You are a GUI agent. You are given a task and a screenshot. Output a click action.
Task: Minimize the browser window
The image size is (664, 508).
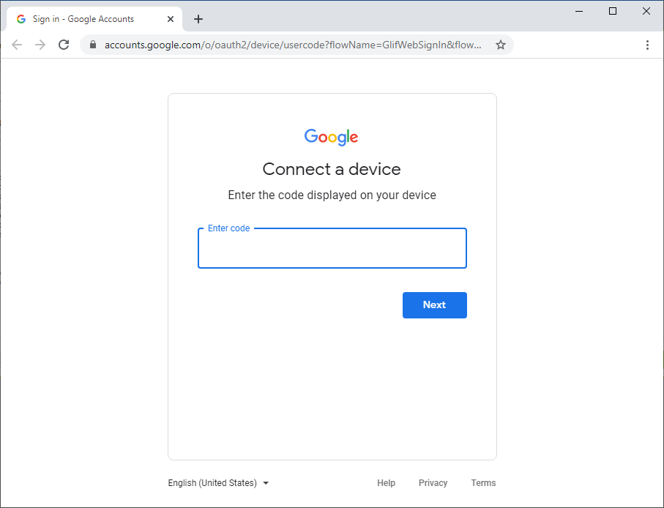pos(579,11)
